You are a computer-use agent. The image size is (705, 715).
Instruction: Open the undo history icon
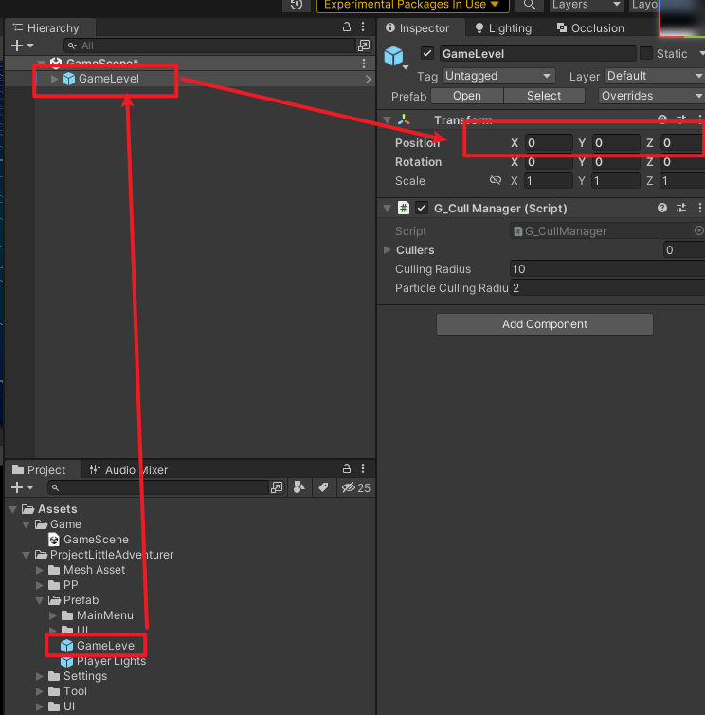[x=297, y=5]
